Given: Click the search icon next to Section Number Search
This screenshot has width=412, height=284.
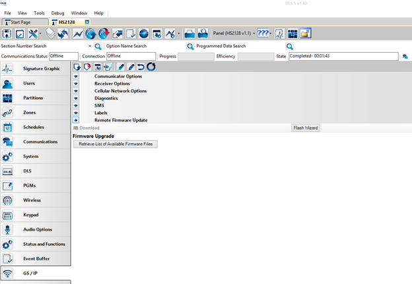Looking at the screenshot, I should click(x=98, y=46).
